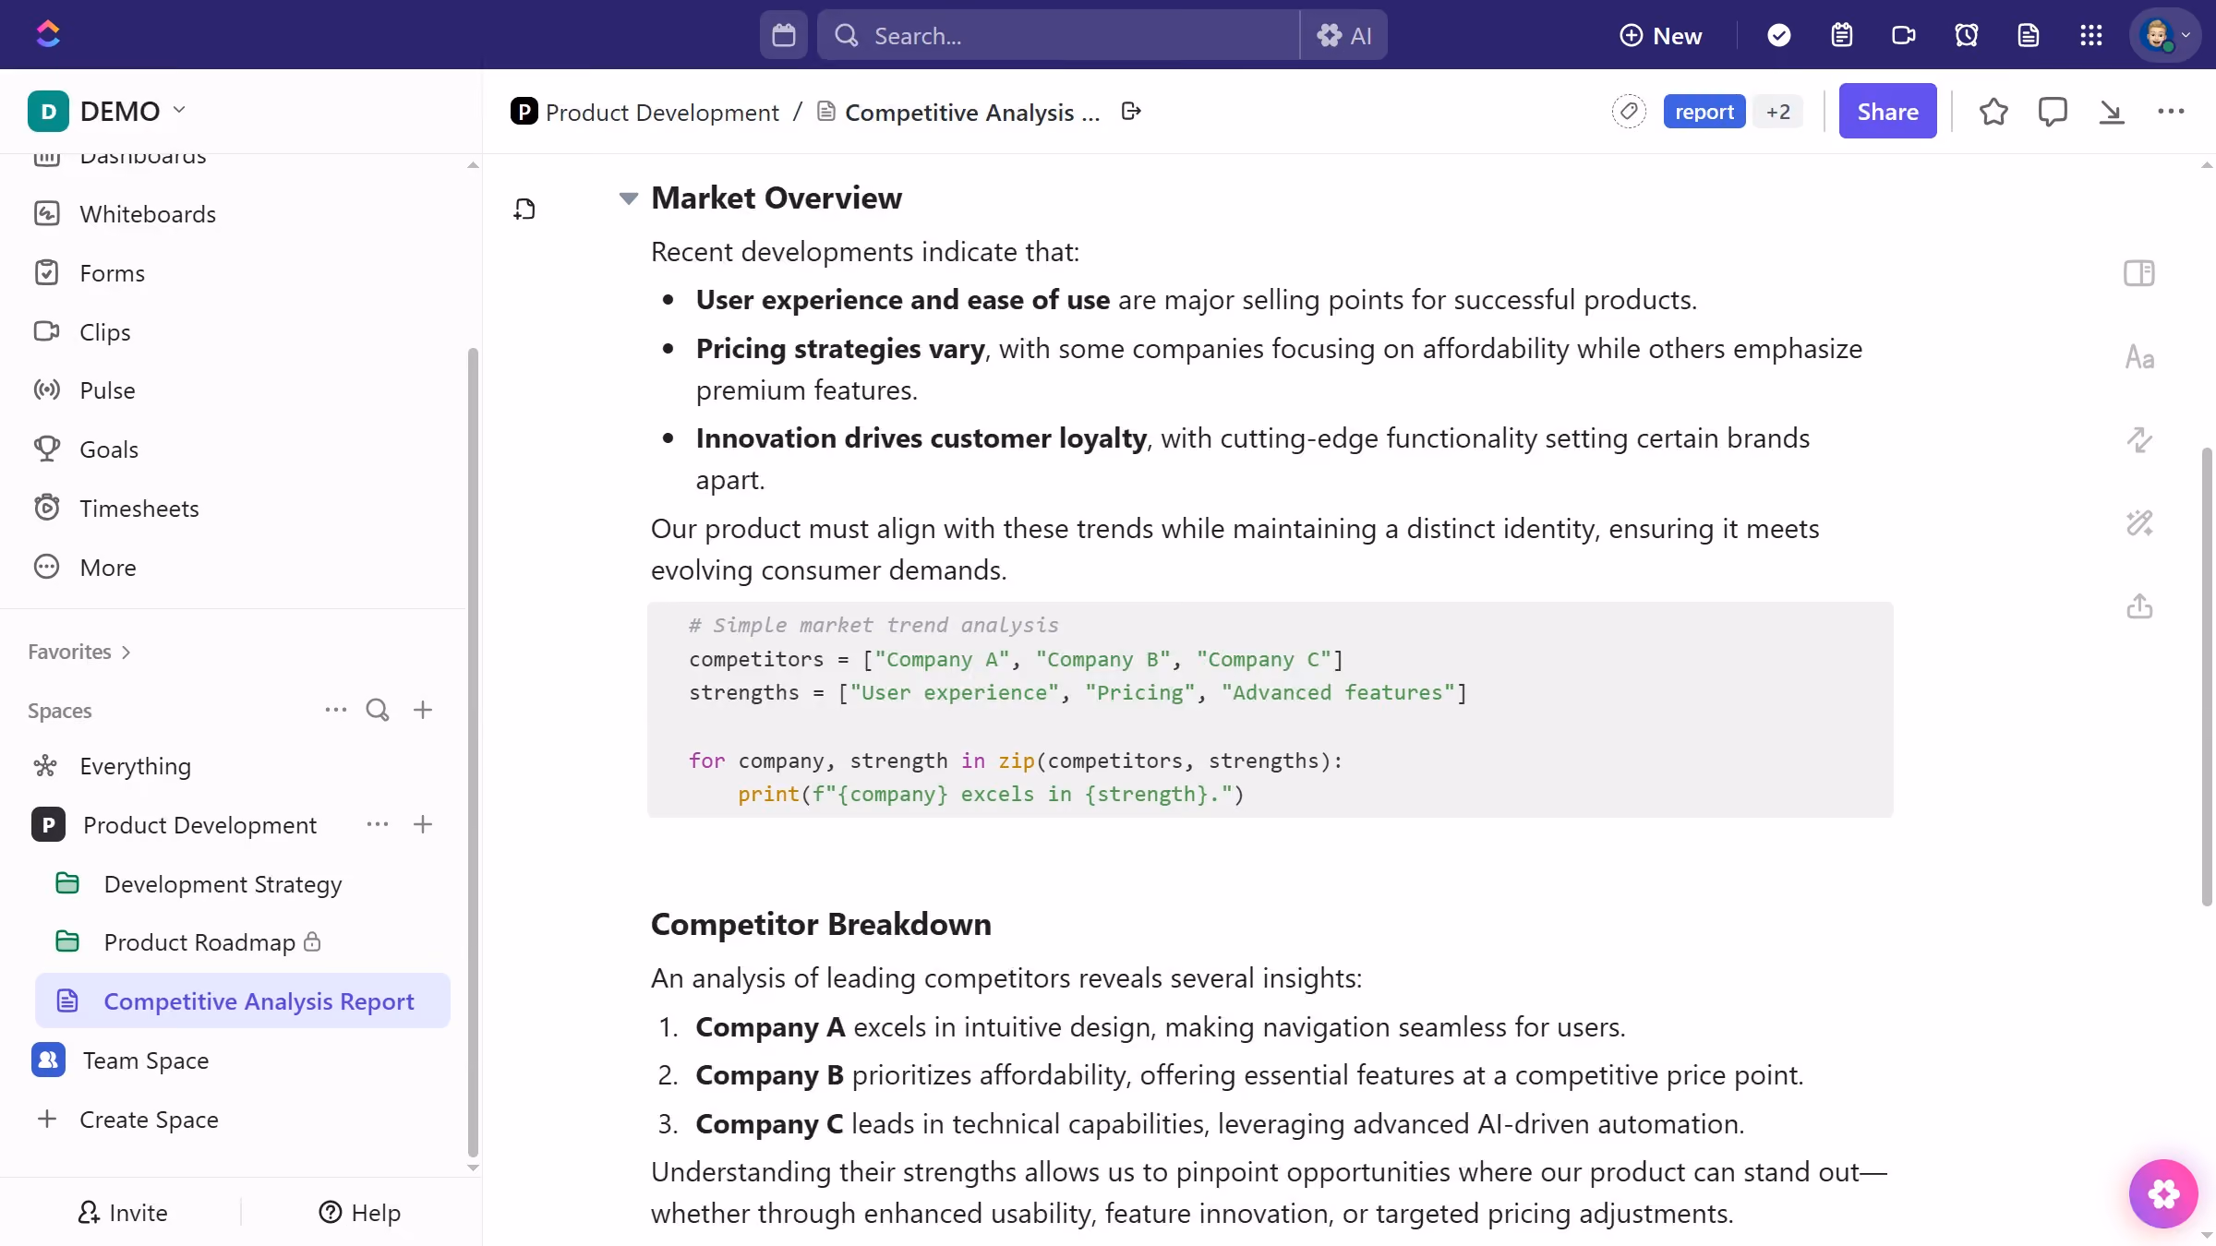Select the Whiteboards sidebar item
Screen dimensions: 2216x1246
click(x=148, y=214)
